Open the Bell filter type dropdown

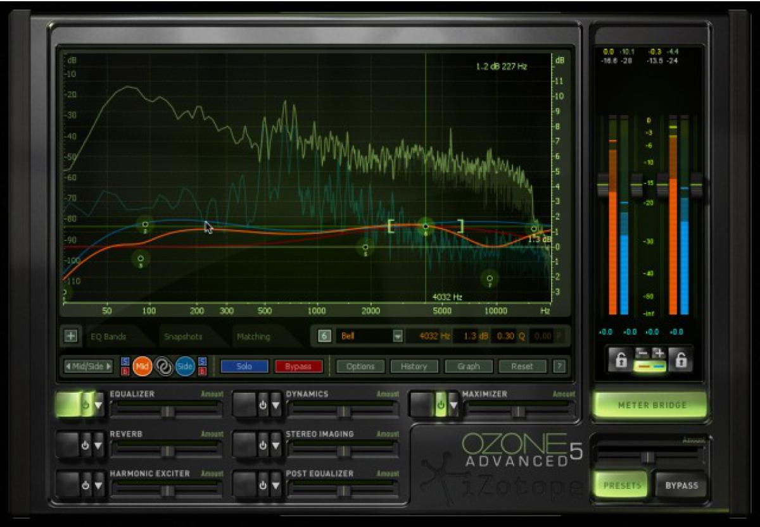pos(398,337)
